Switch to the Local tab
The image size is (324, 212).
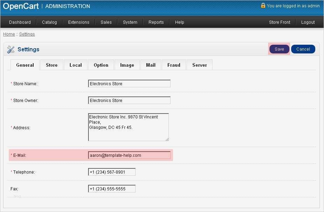pos(75,65)
